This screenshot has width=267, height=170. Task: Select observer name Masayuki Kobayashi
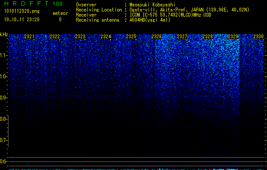152,5
